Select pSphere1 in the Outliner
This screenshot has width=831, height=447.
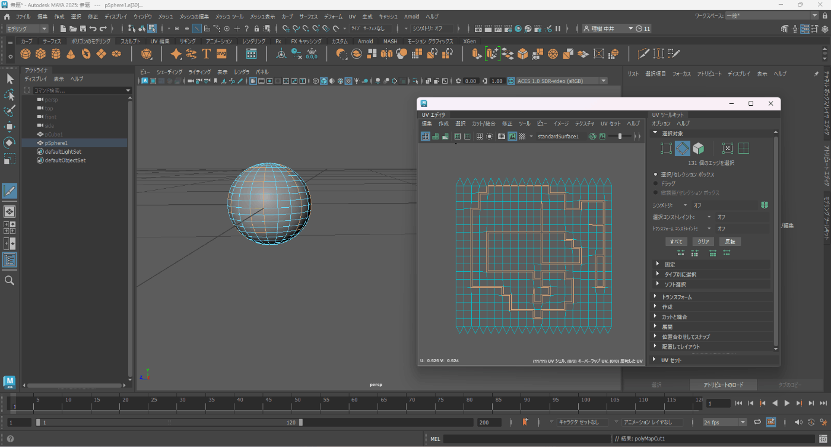coord(74,143)
